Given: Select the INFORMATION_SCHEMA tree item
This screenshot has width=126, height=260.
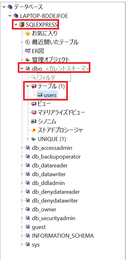Looking at the screenshot, I should point(63,236).
